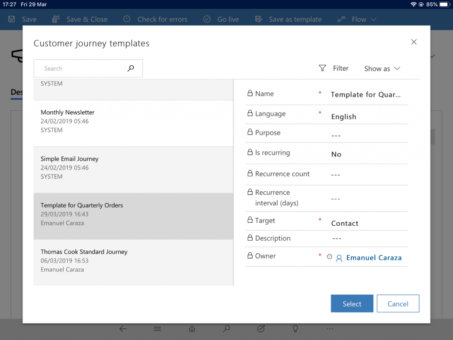This screenshot has height=340, width=453.
Task: Open the hamburger menu in bottom bar
Action: (157, 328)
